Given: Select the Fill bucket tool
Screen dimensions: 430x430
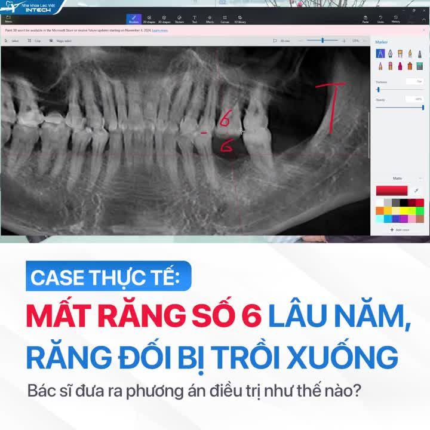Looking at the screenshot, I should tap(420, 66).
